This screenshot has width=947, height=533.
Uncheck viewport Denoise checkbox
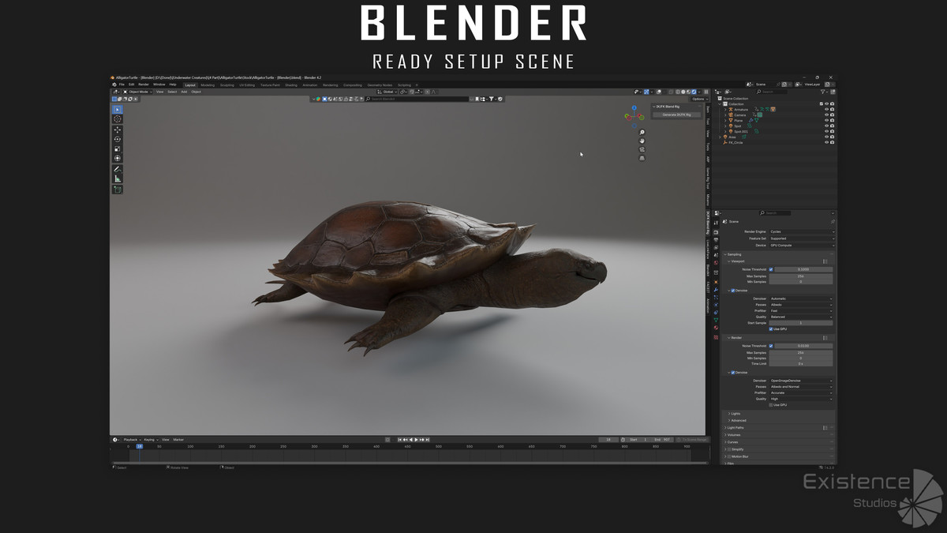(733, 291)
